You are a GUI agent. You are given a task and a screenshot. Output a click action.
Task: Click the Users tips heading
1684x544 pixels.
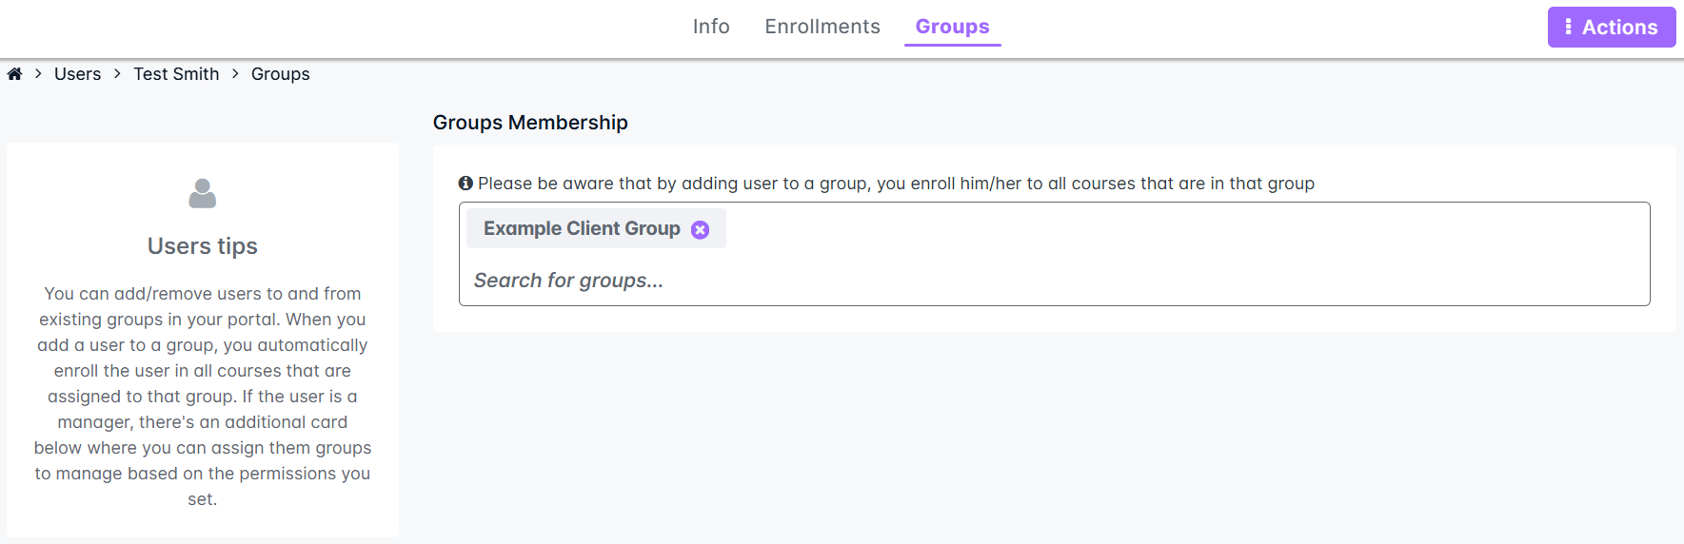pos(203,246)
